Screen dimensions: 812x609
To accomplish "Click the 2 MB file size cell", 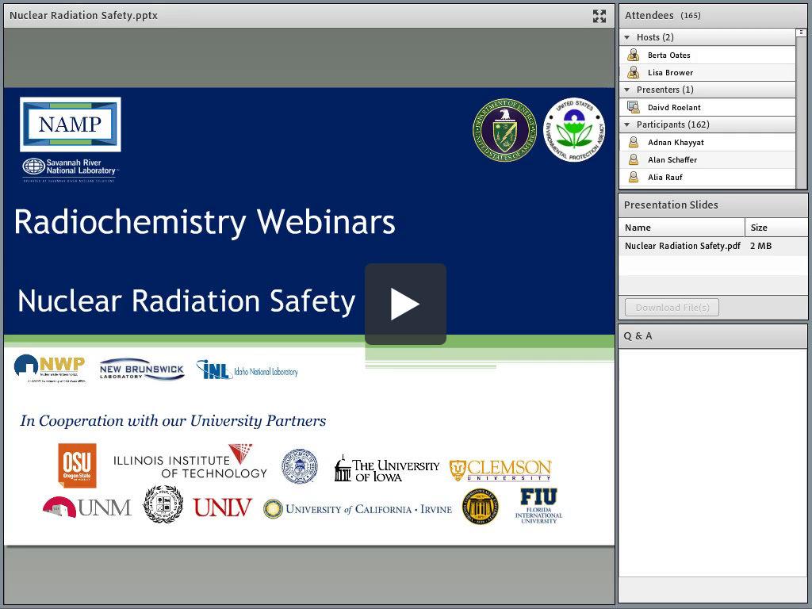I will (760, 246).
